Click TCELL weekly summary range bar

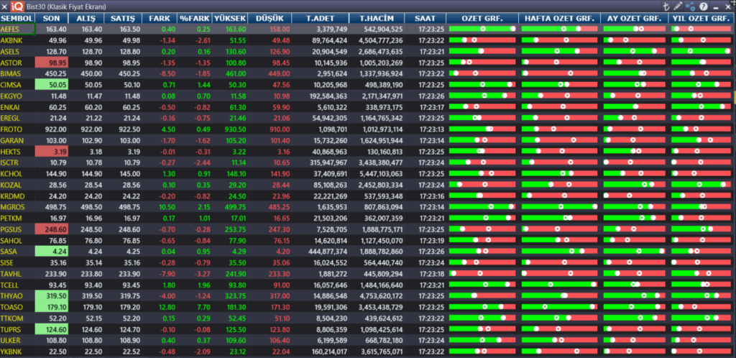[x=559, y=285]
